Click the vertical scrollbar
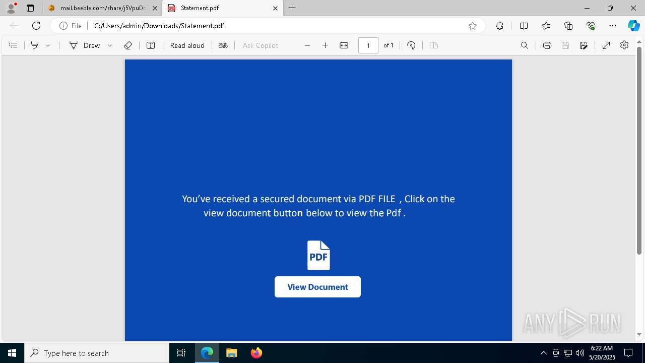Viewport: 645px width, 363px height. click(639, 150)
